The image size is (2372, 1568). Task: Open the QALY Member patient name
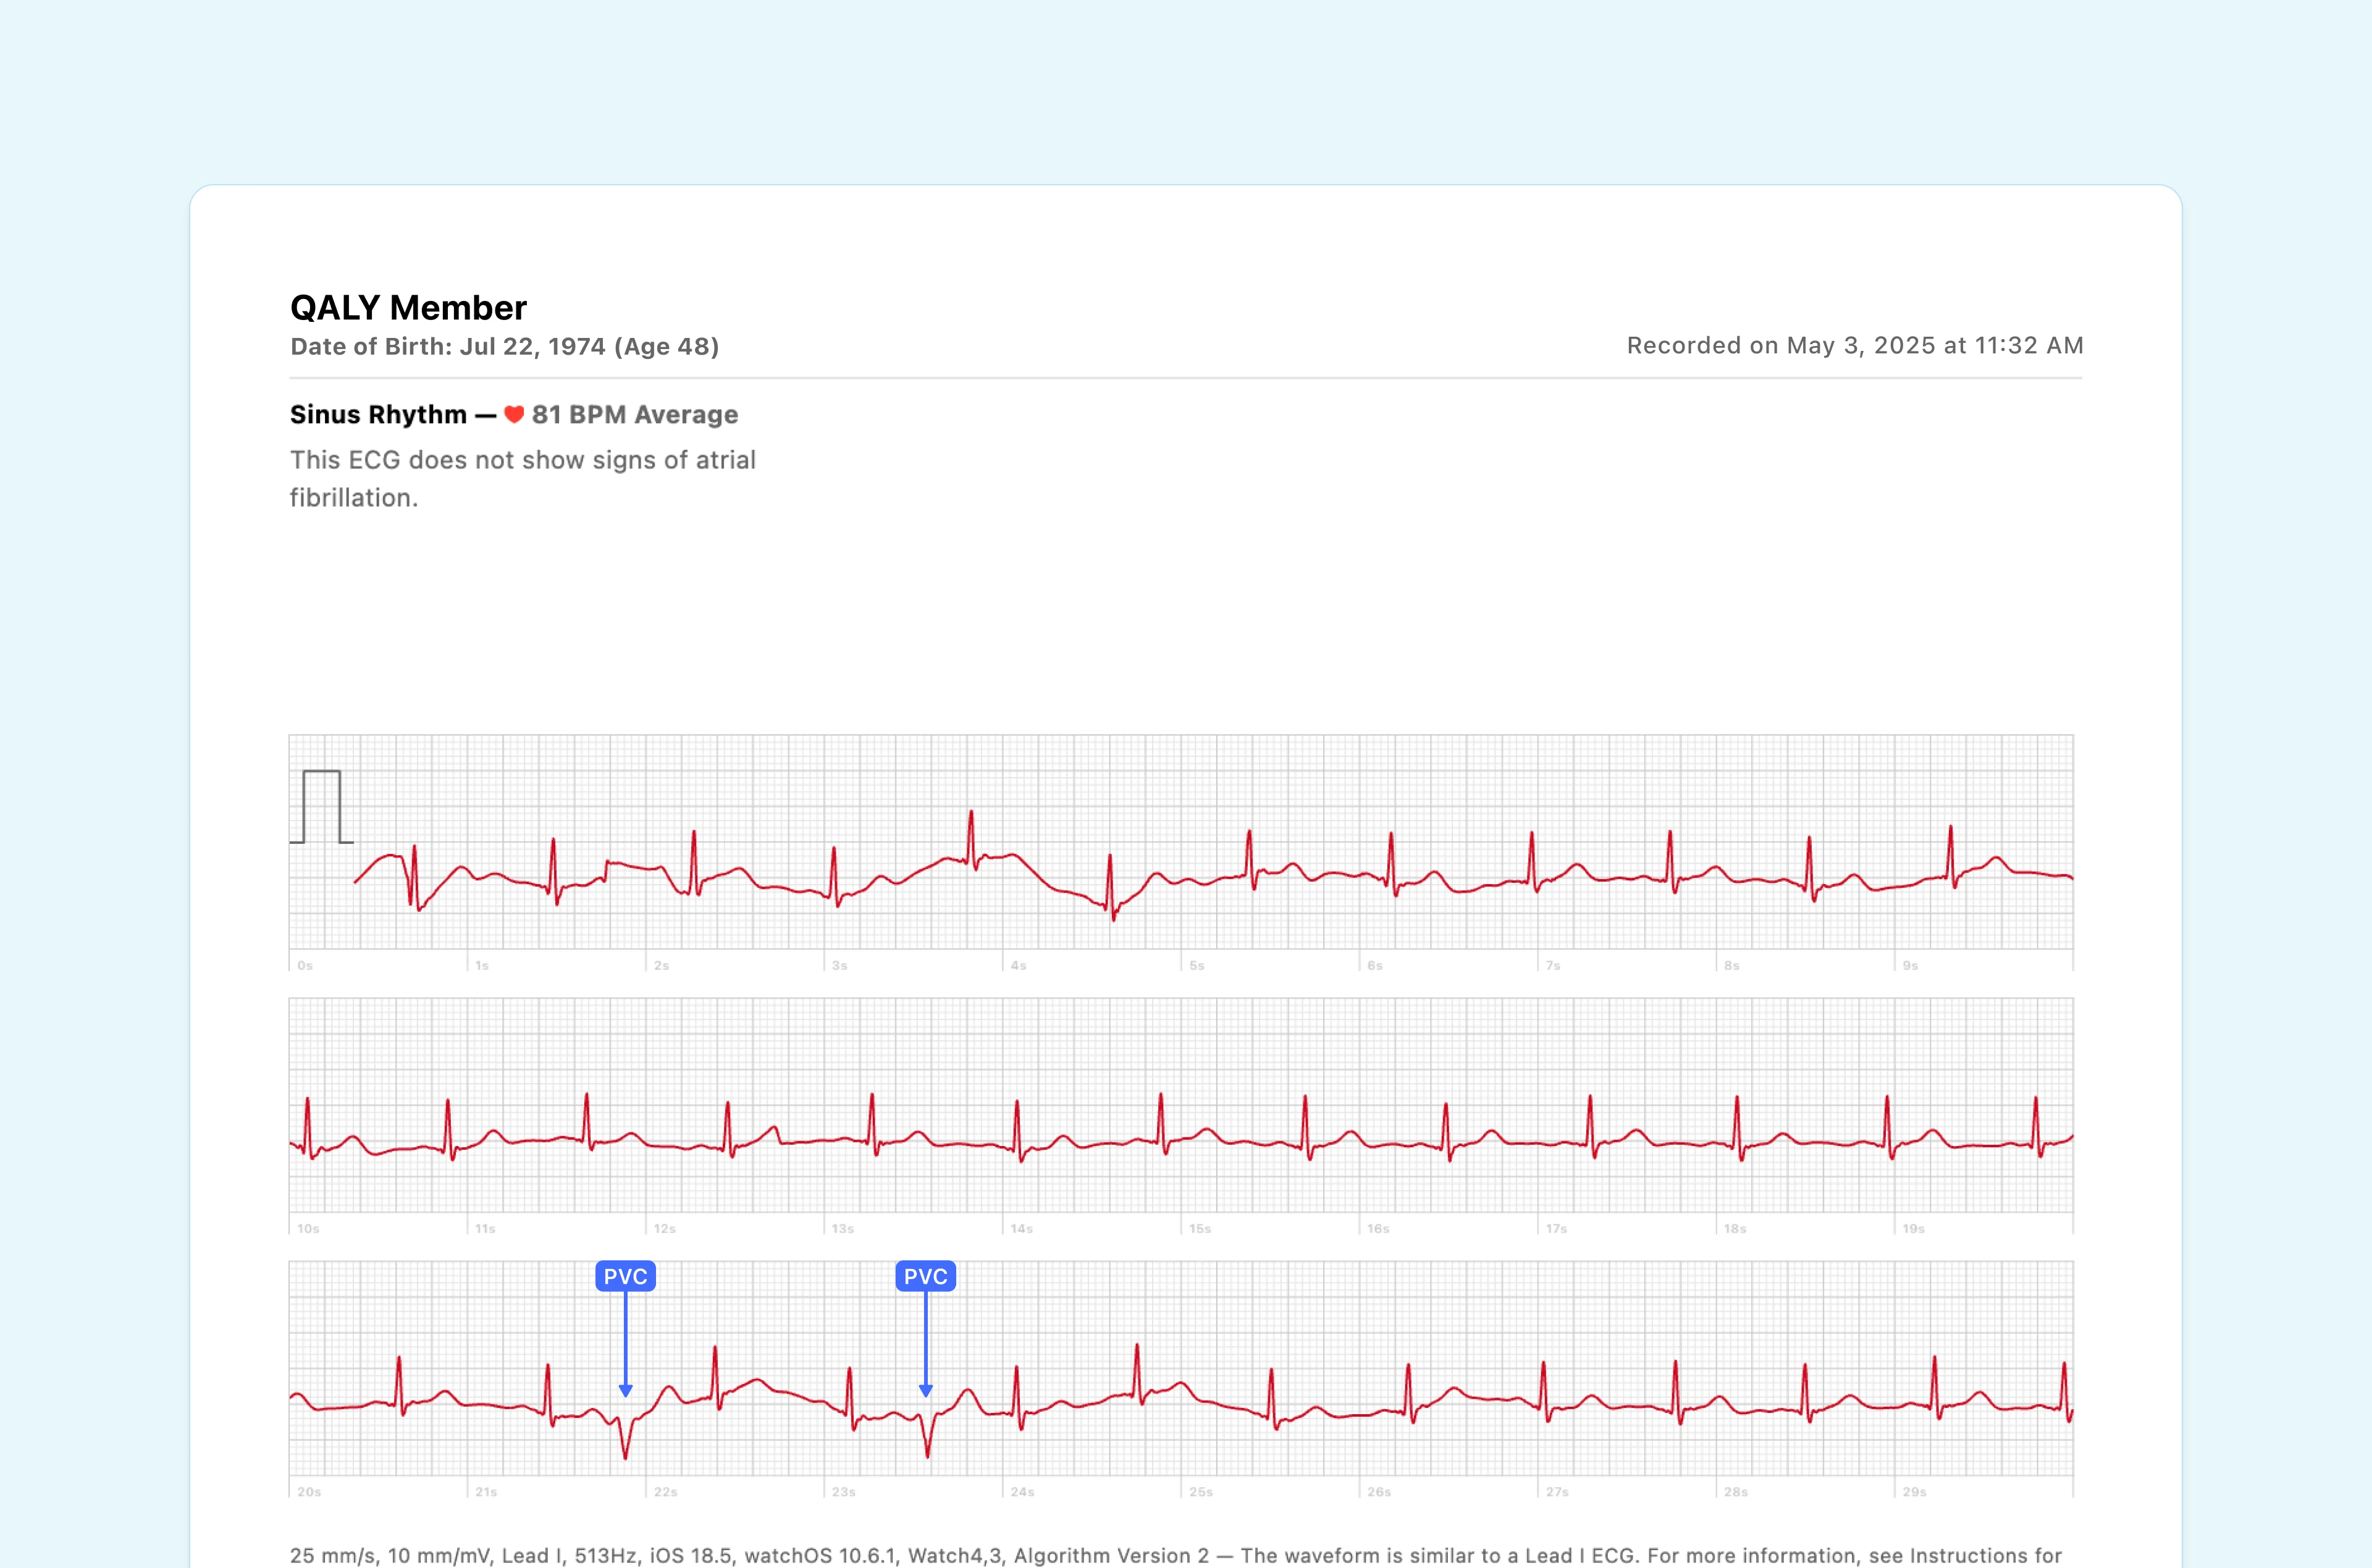pos(408,307)
